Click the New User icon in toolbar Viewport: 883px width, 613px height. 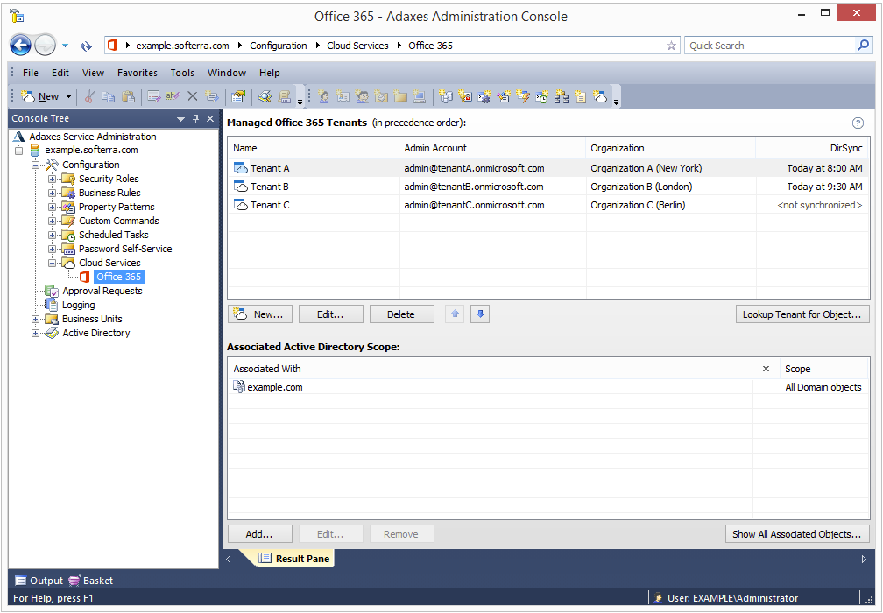(x=324, y=97)
